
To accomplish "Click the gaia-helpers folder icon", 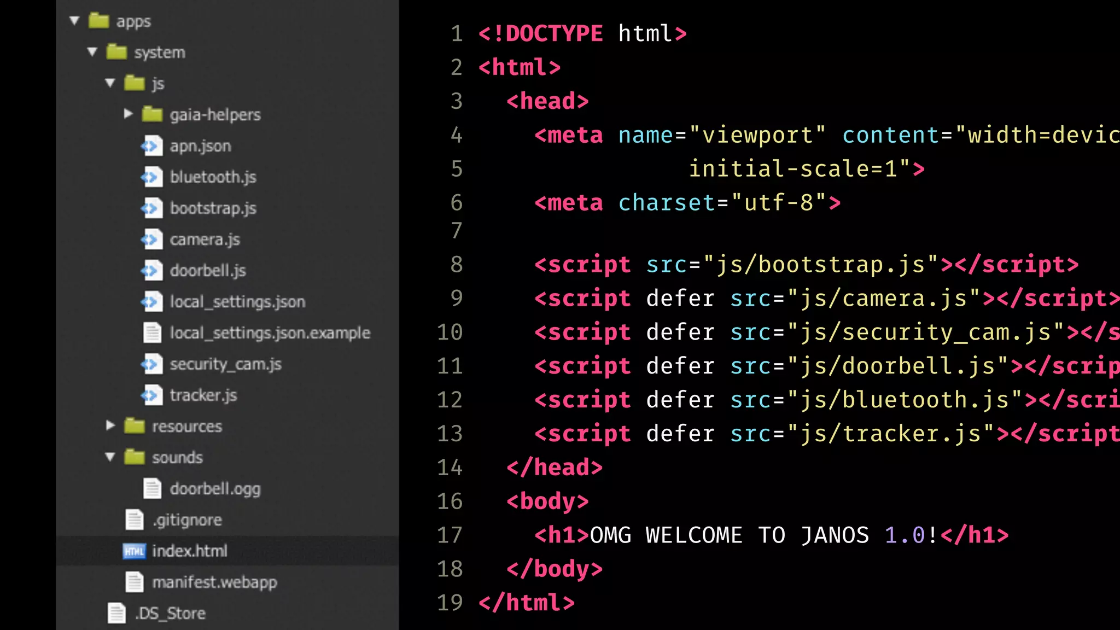I will [x=153, y=114].
